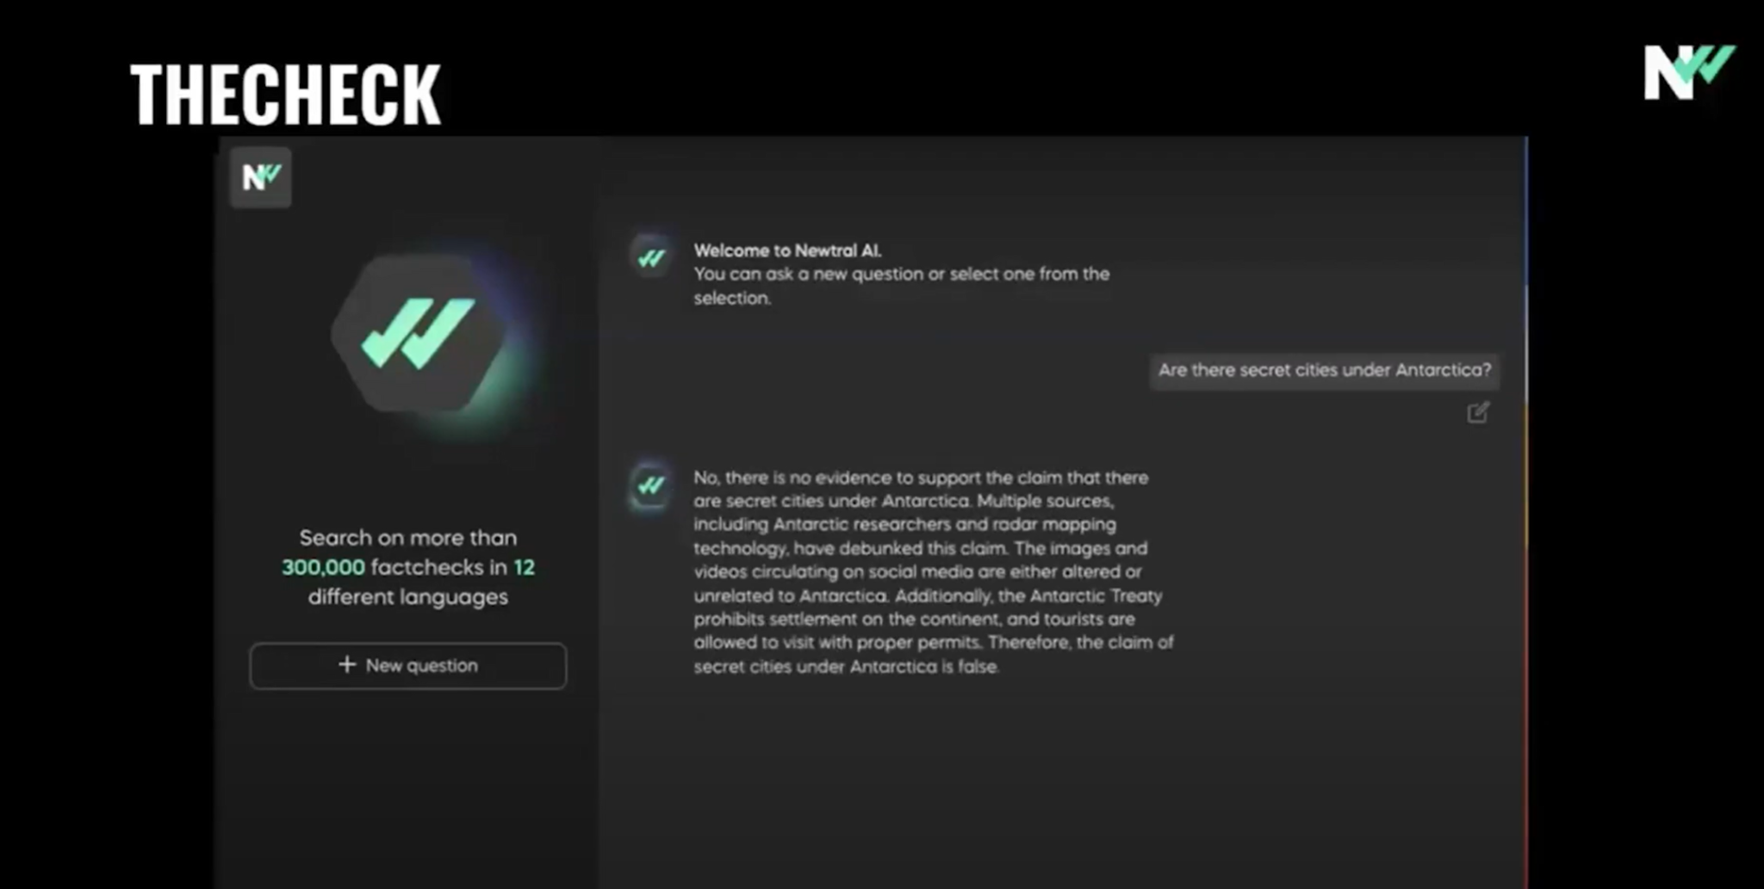This screenshot has height=889, width=1764.
Task: Click the 'Welcome to Newtral AI.' heading
Action: coord(787,250)
